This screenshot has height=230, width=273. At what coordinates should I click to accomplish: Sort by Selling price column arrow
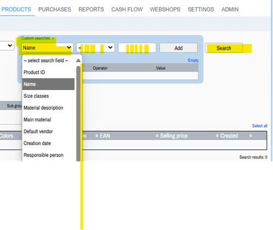pyautogui.click(x=157, y=136)
